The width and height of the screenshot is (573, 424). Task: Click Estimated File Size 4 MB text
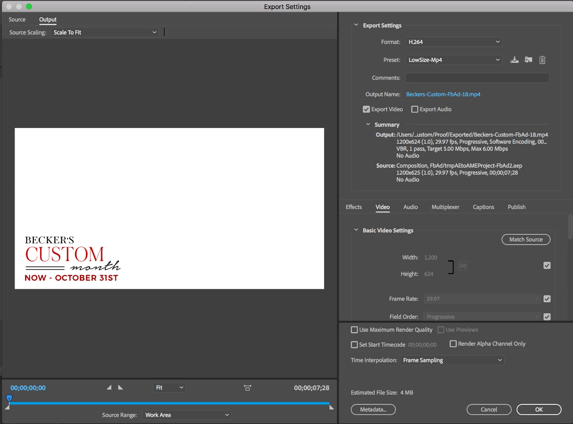382,393
